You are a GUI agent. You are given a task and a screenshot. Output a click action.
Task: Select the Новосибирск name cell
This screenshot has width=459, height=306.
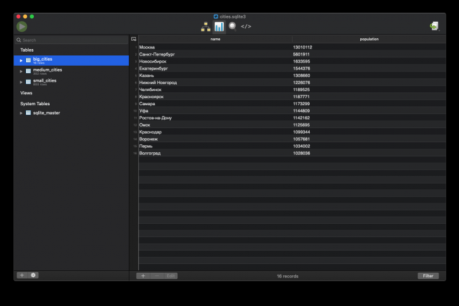pos(215,61)
